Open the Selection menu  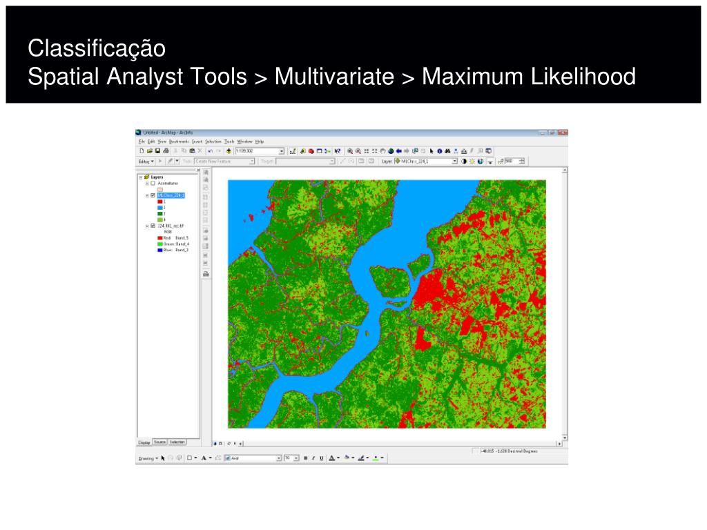[213, 141]
